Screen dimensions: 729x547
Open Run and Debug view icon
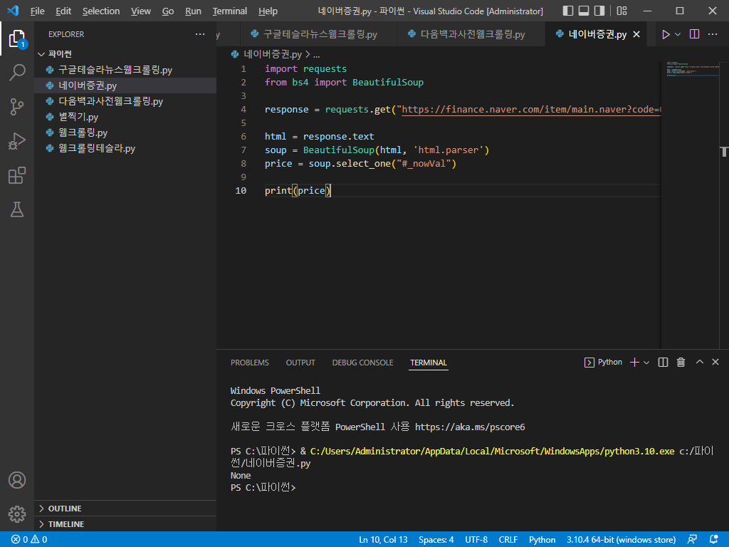click(x=17, y=141)
